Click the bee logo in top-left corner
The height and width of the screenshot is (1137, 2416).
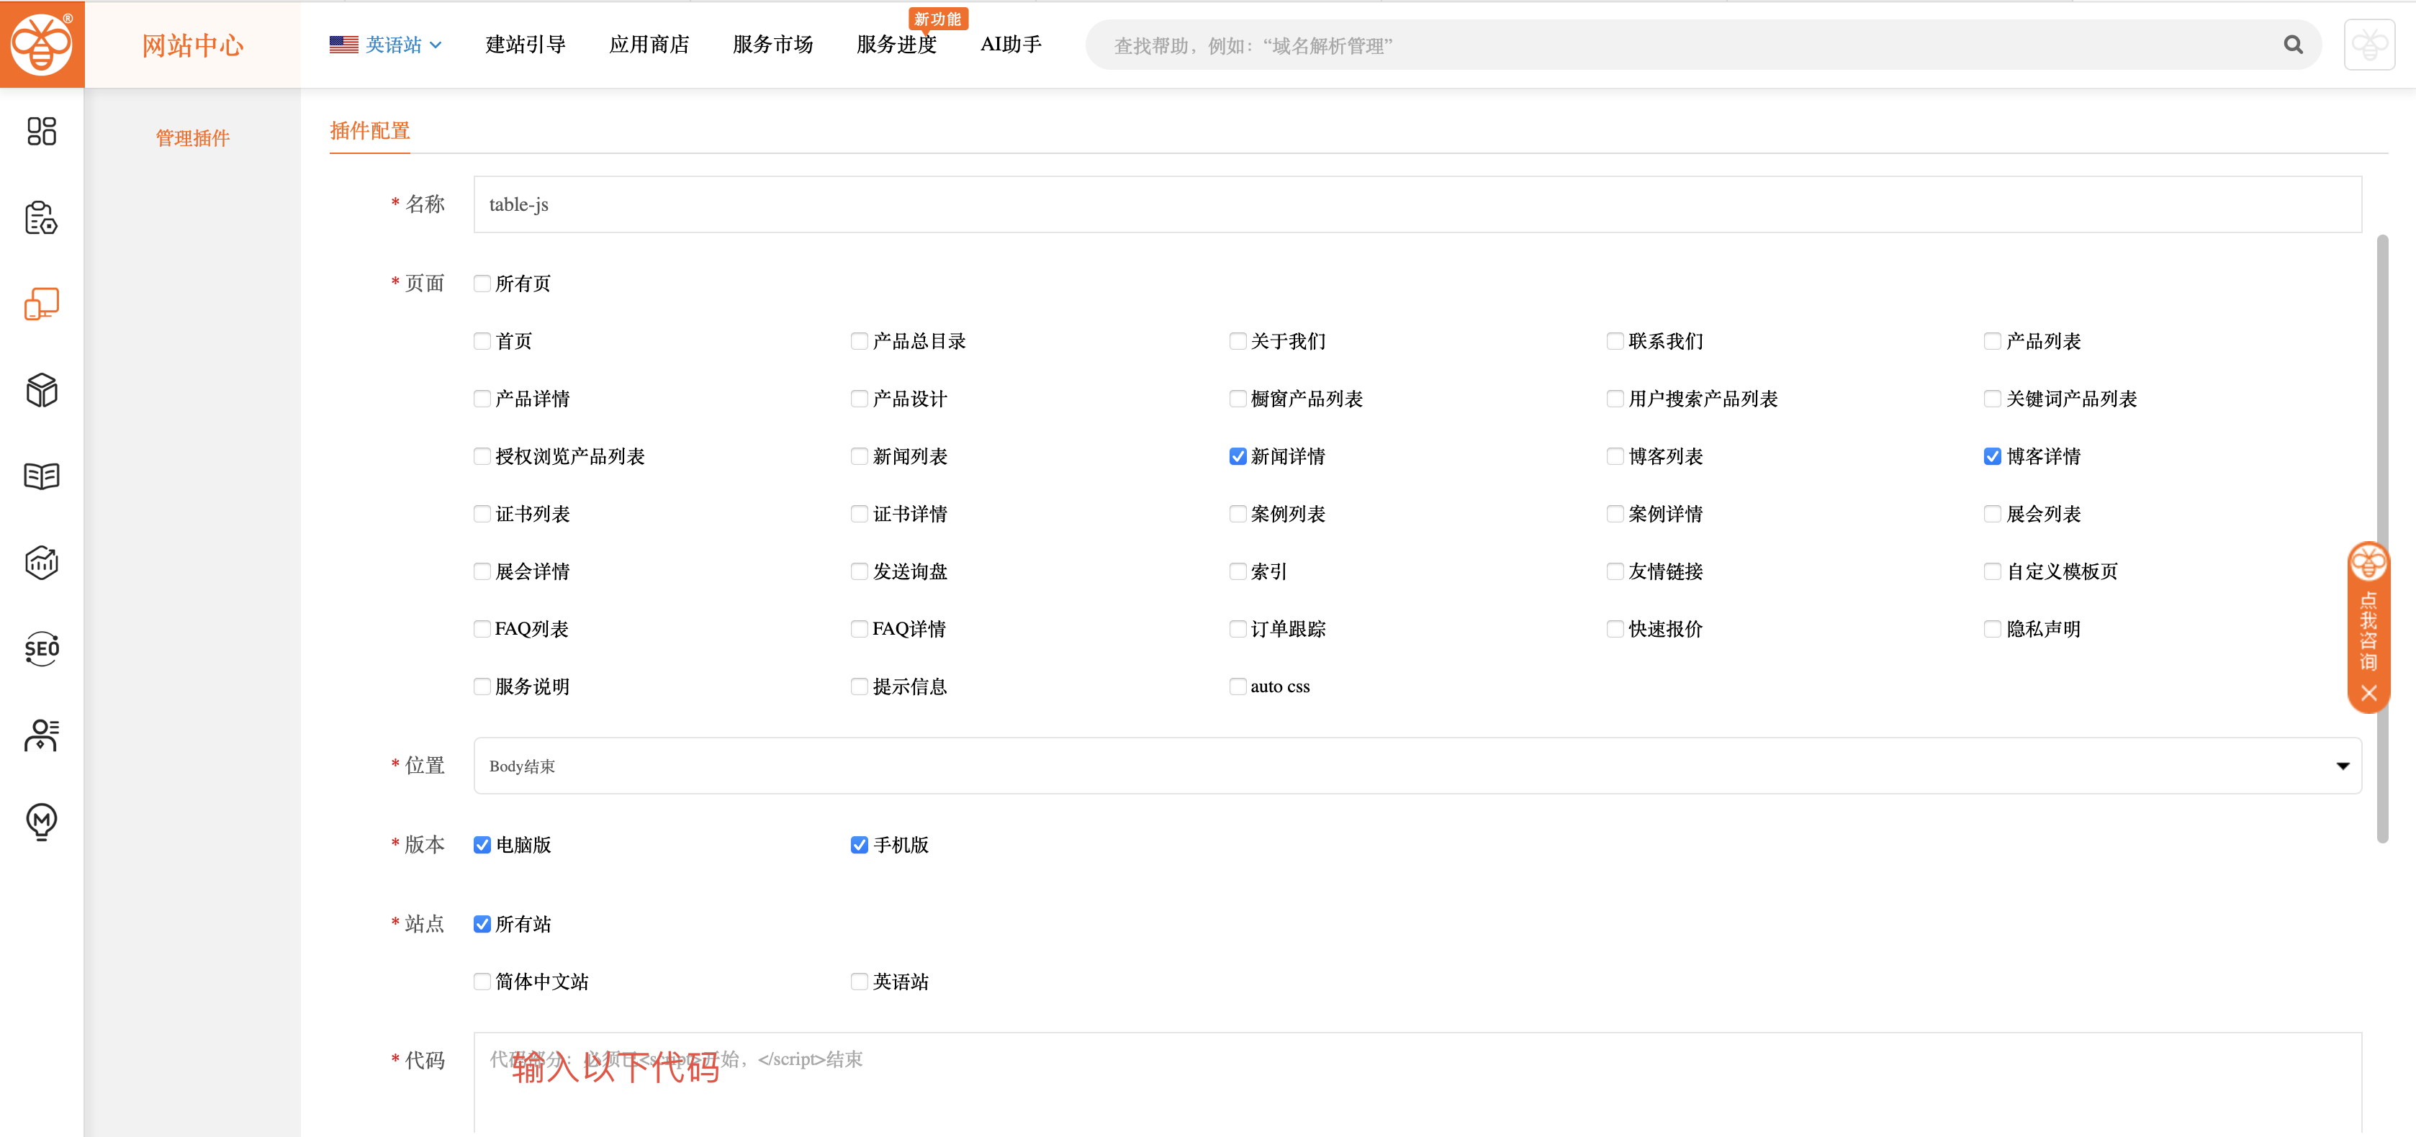coord(41,44)
